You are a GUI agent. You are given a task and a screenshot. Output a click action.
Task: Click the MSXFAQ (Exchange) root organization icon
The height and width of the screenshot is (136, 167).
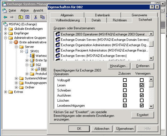coord(5,24)
